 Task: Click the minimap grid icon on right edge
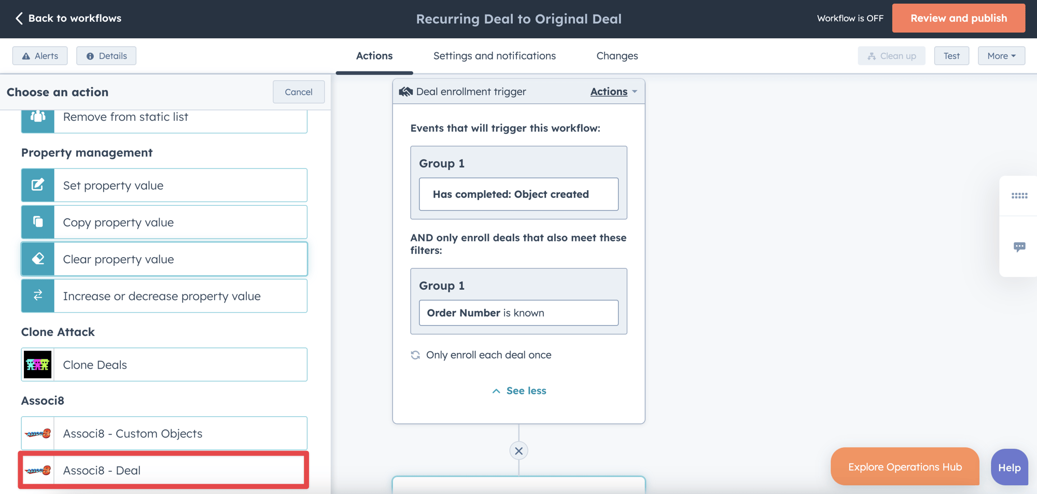[1019, 195]
